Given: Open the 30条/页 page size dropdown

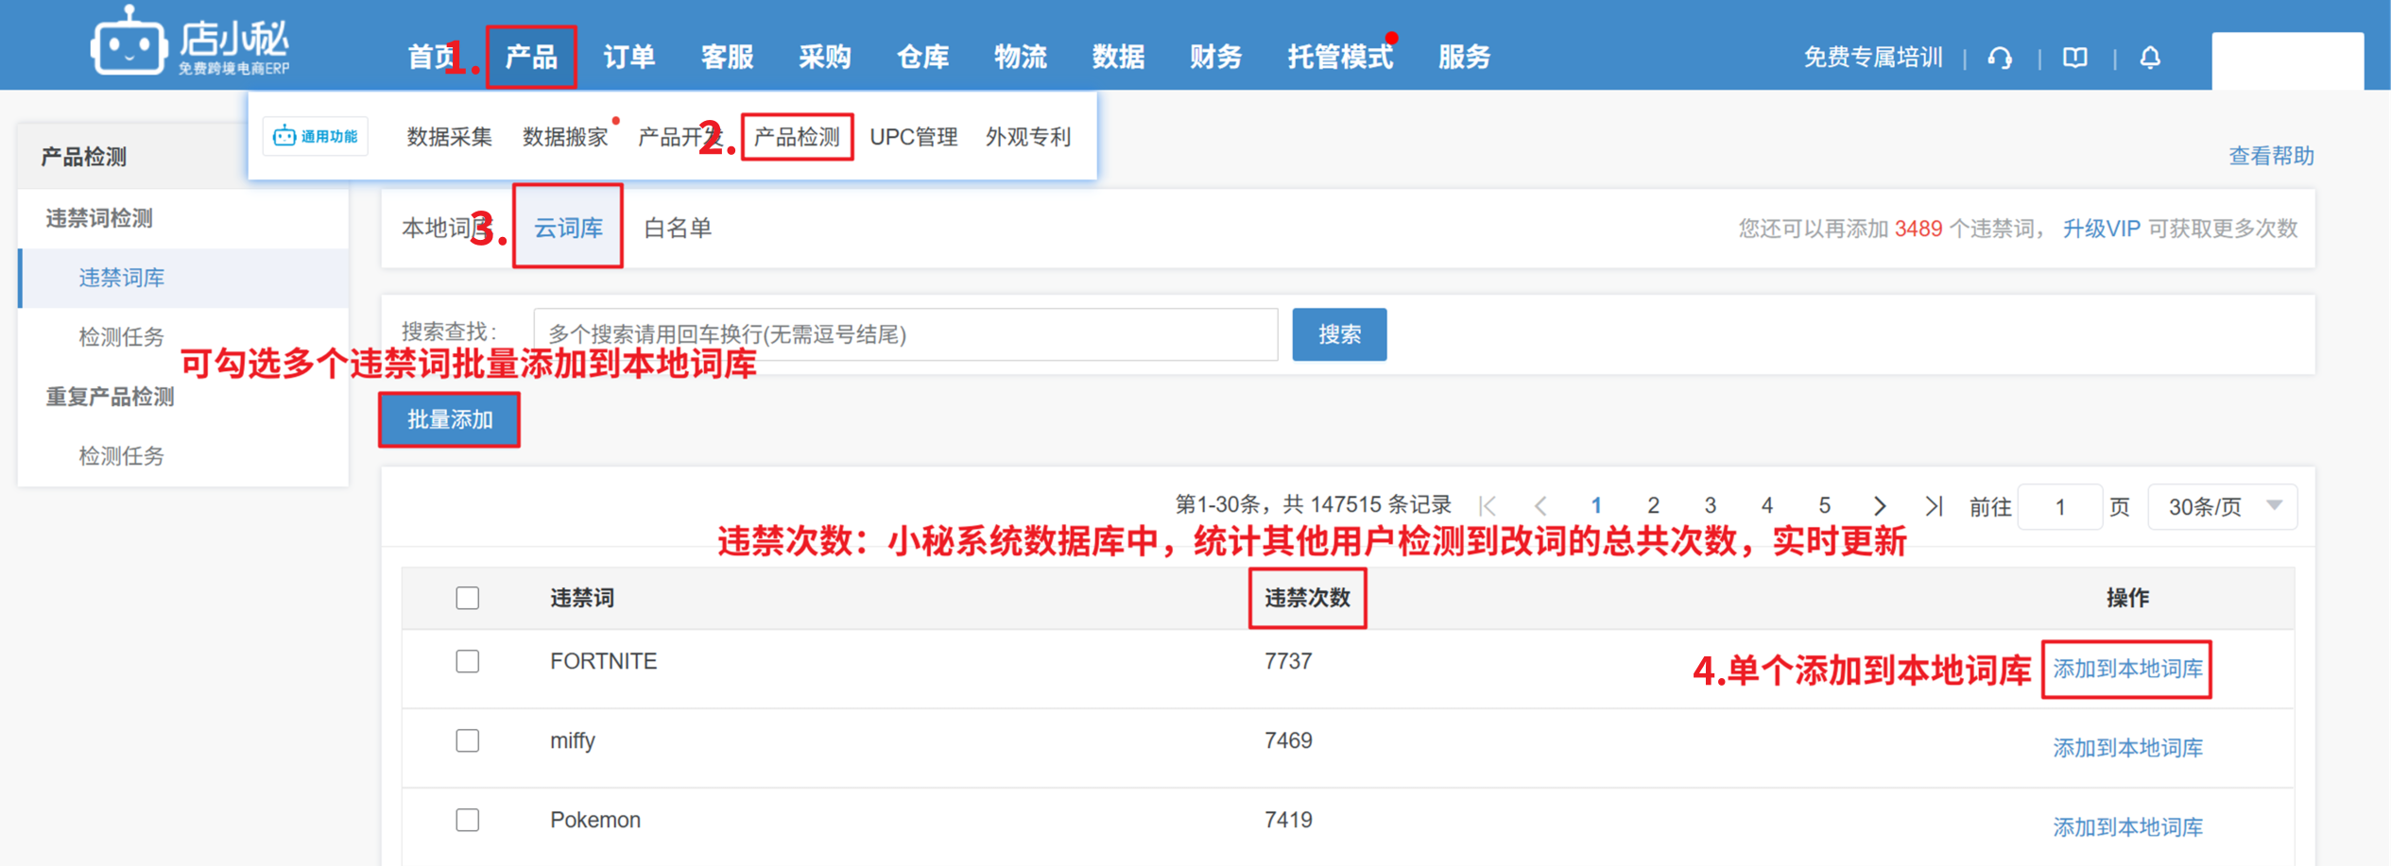Looking at the screenshot, I should click(2222, 507).
